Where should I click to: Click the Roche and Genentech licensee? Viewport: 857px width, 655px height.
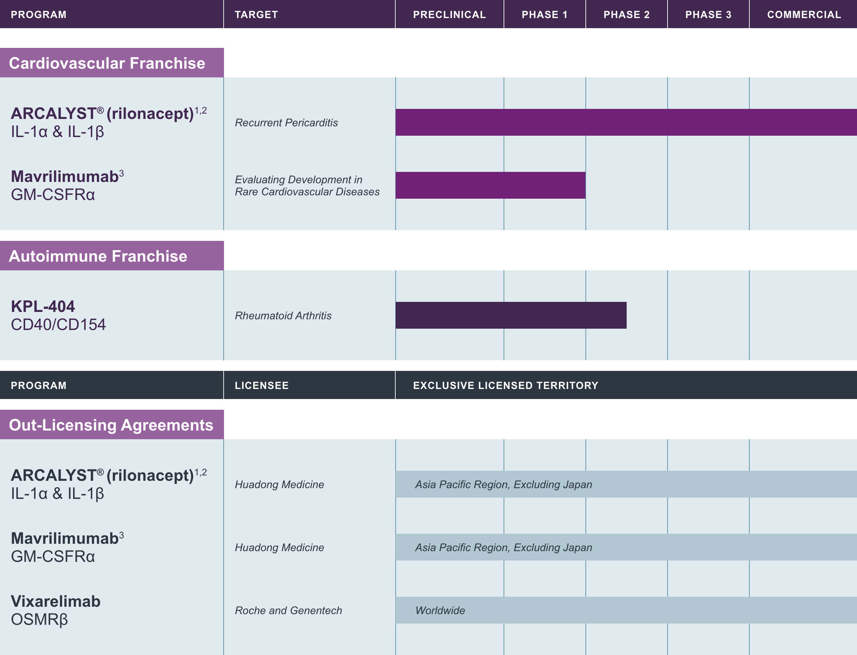288,610
